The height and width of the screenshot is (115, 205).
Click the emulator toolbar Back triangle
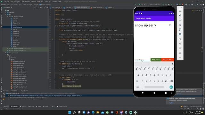(180, 43)
